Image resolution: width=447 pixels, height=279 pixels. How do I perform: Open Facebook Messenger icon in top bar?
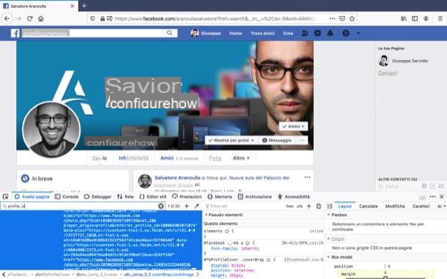(317, 34)
